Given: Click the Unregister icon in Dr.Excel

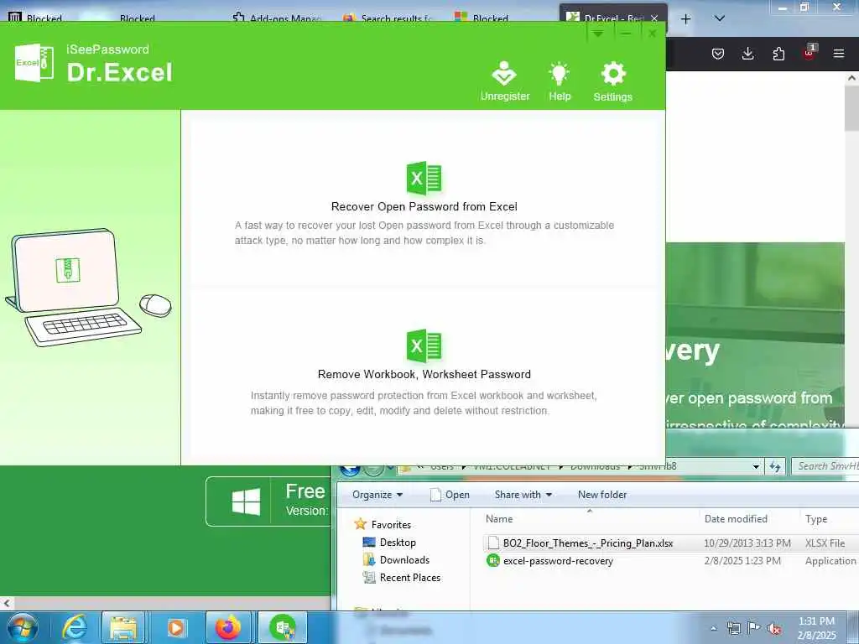Looking at the screenshot, I should [504, 74].
